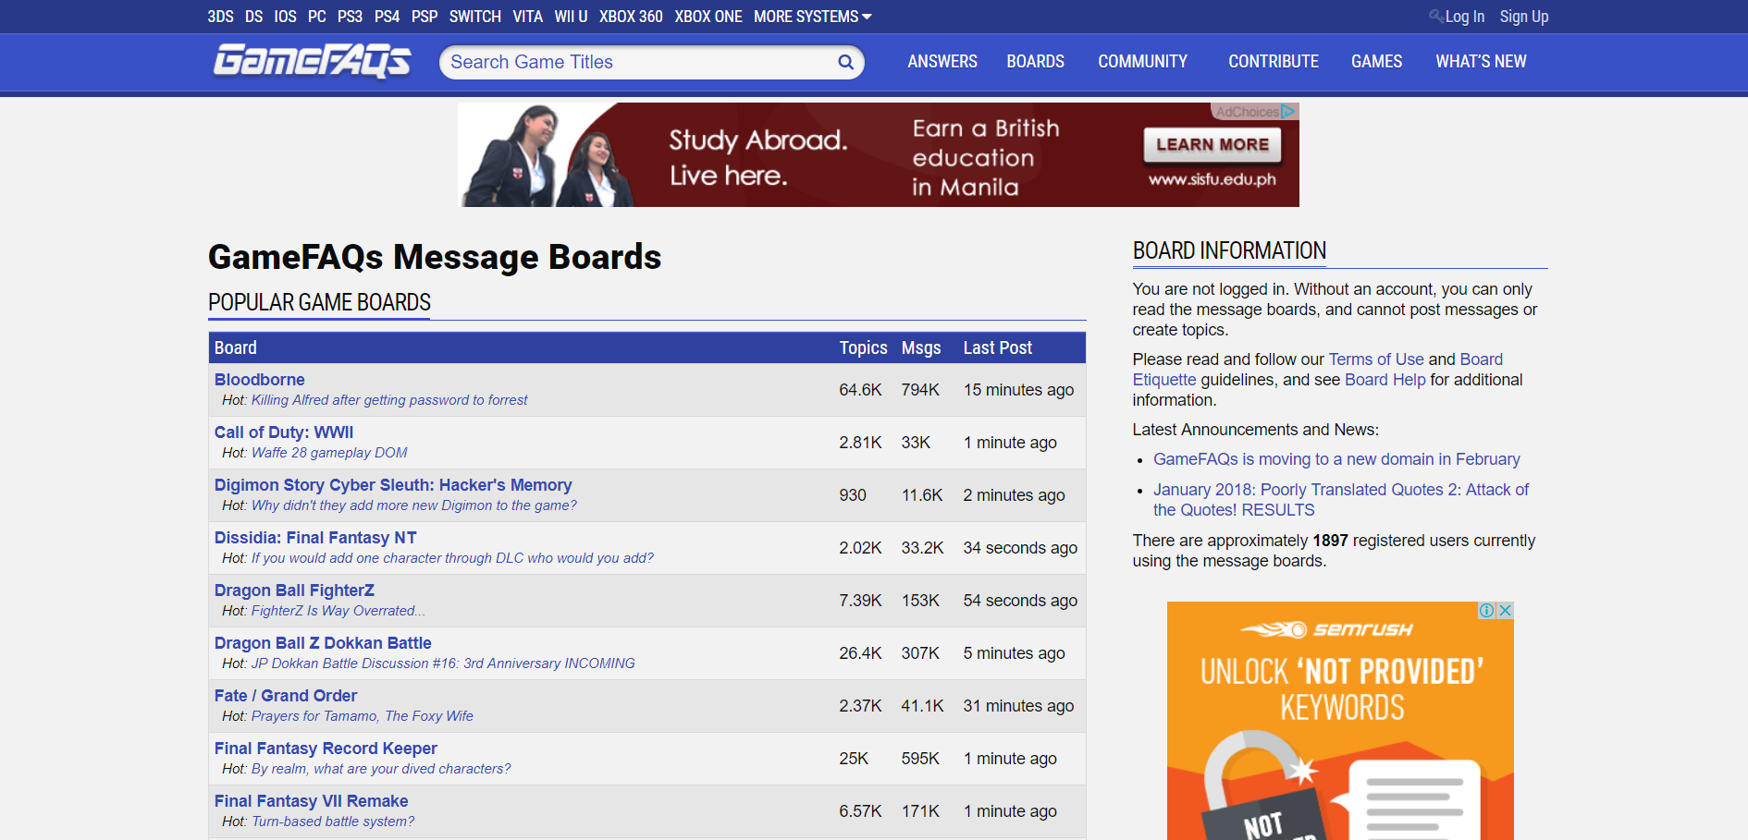The height and width of the screenshot is (840, 1748).
Task: Click the Search Game Titles field
Action: (638, 62)
